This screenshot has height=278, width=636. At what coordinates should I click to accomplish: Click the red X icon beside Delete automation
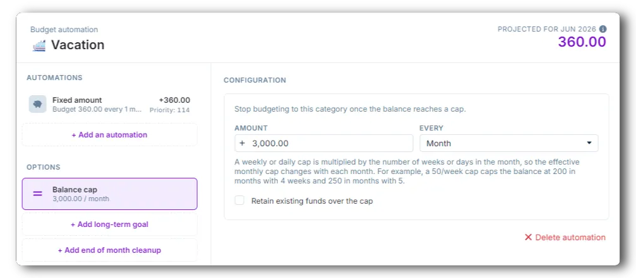[x=528, y=238]
